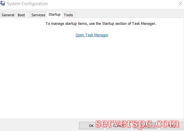Select the Services tab
184x131 pixels.
pyautogui.click(x=38, y=15)
